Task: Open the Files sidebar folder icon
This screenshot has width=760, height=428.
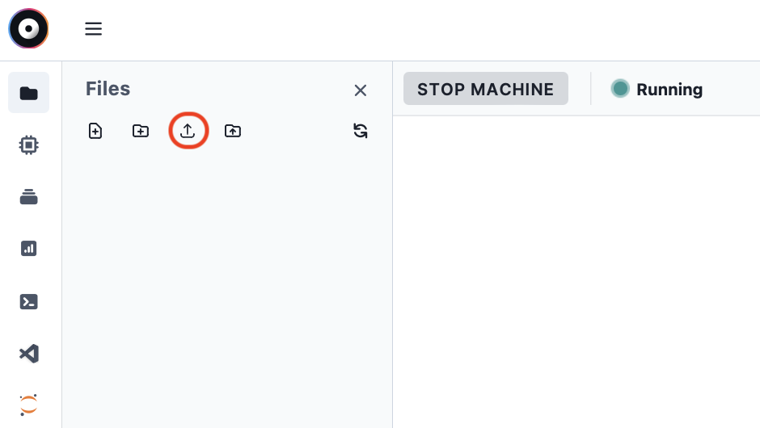Action: pos(29,93)
